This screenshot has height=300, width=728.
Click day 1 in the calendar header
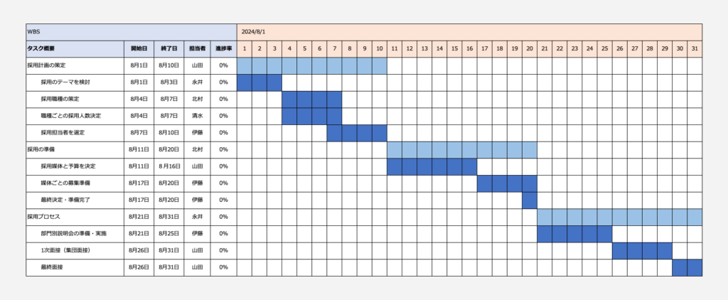point(245,49)
